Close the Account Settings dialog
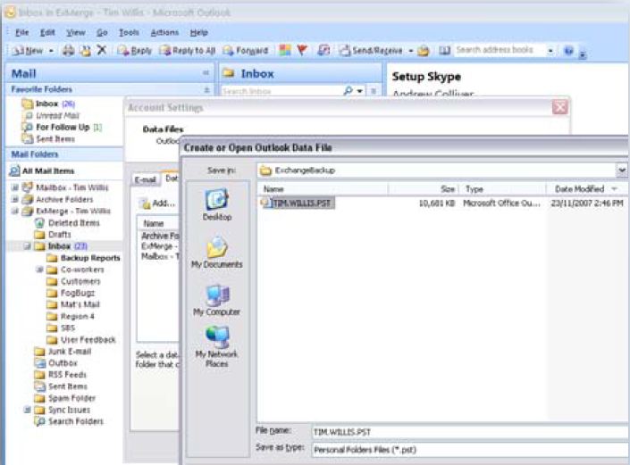The width and height of the screenshot is (630, 465). 559,107
